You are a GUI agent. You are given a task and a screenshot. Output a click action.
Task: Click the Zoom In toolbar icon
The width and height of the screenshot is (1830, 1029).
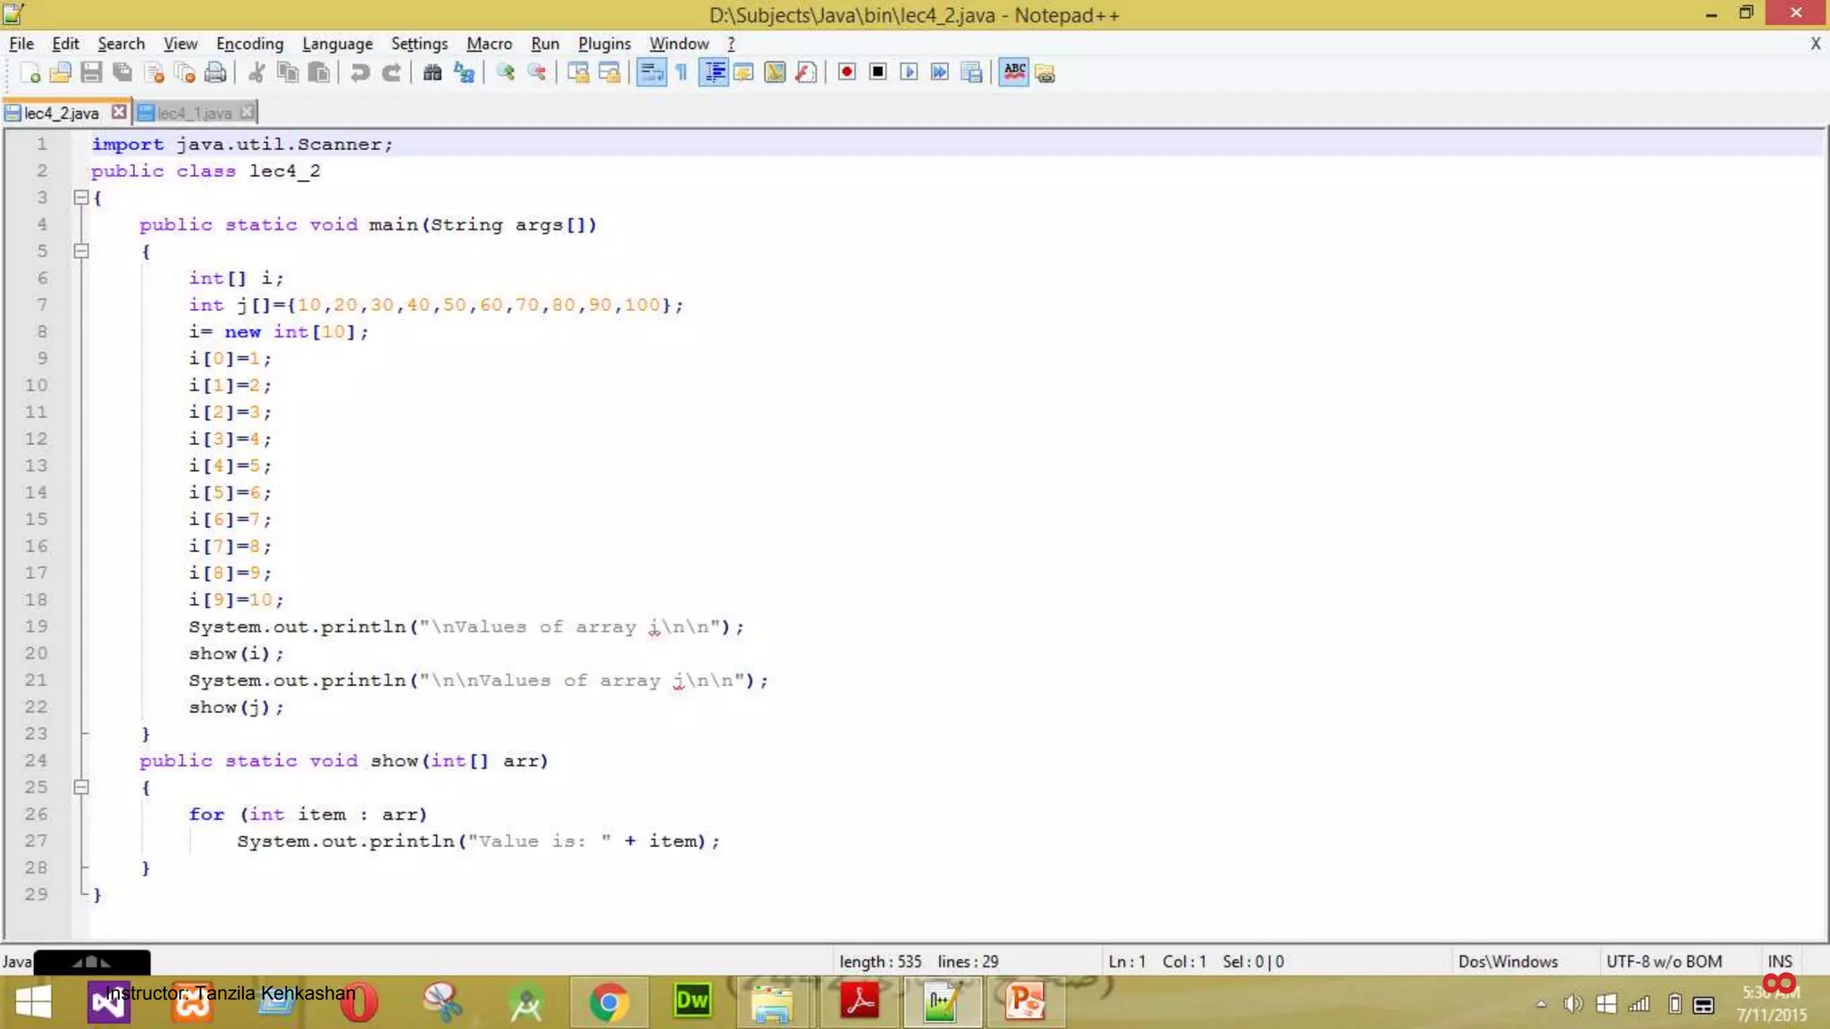pos(506,73)
